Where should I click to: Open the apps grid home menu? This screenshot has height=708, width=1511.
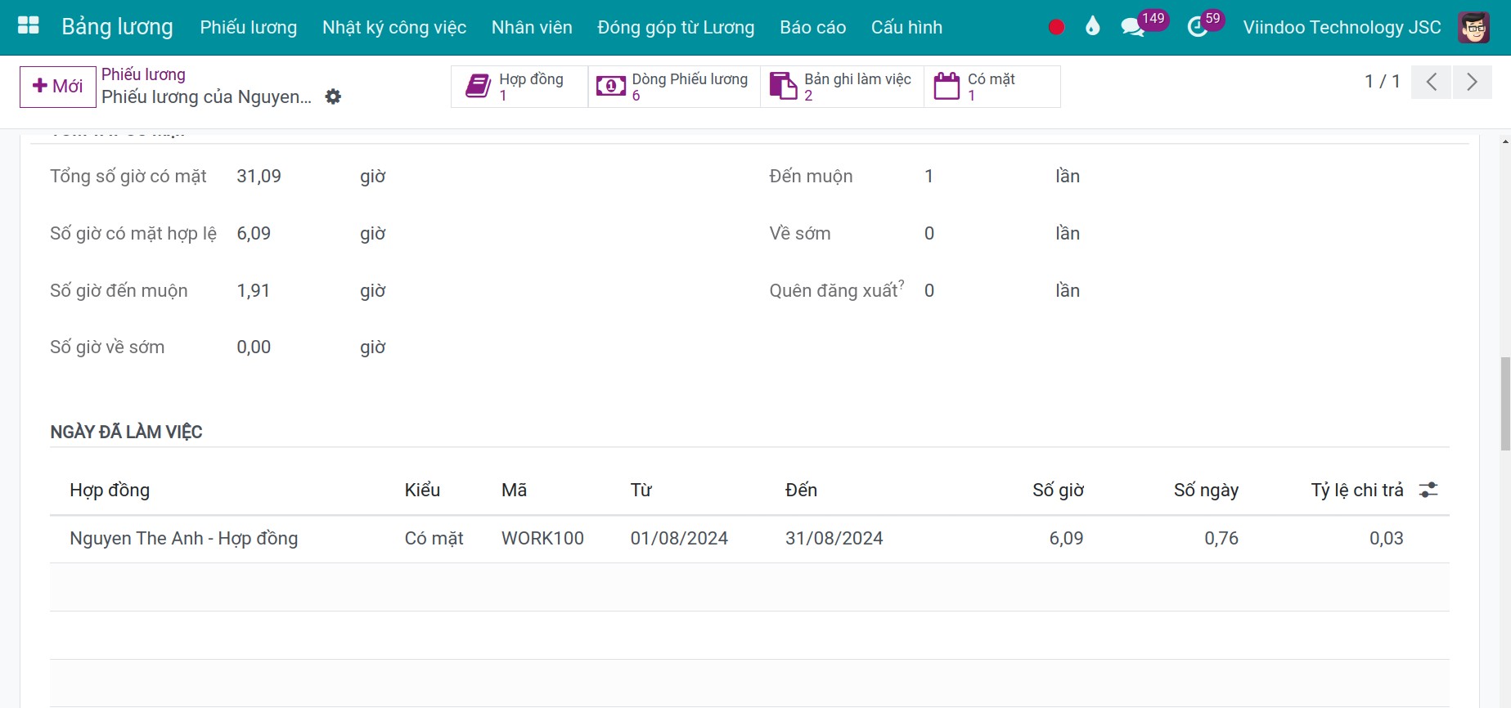(x=29, y=26)
